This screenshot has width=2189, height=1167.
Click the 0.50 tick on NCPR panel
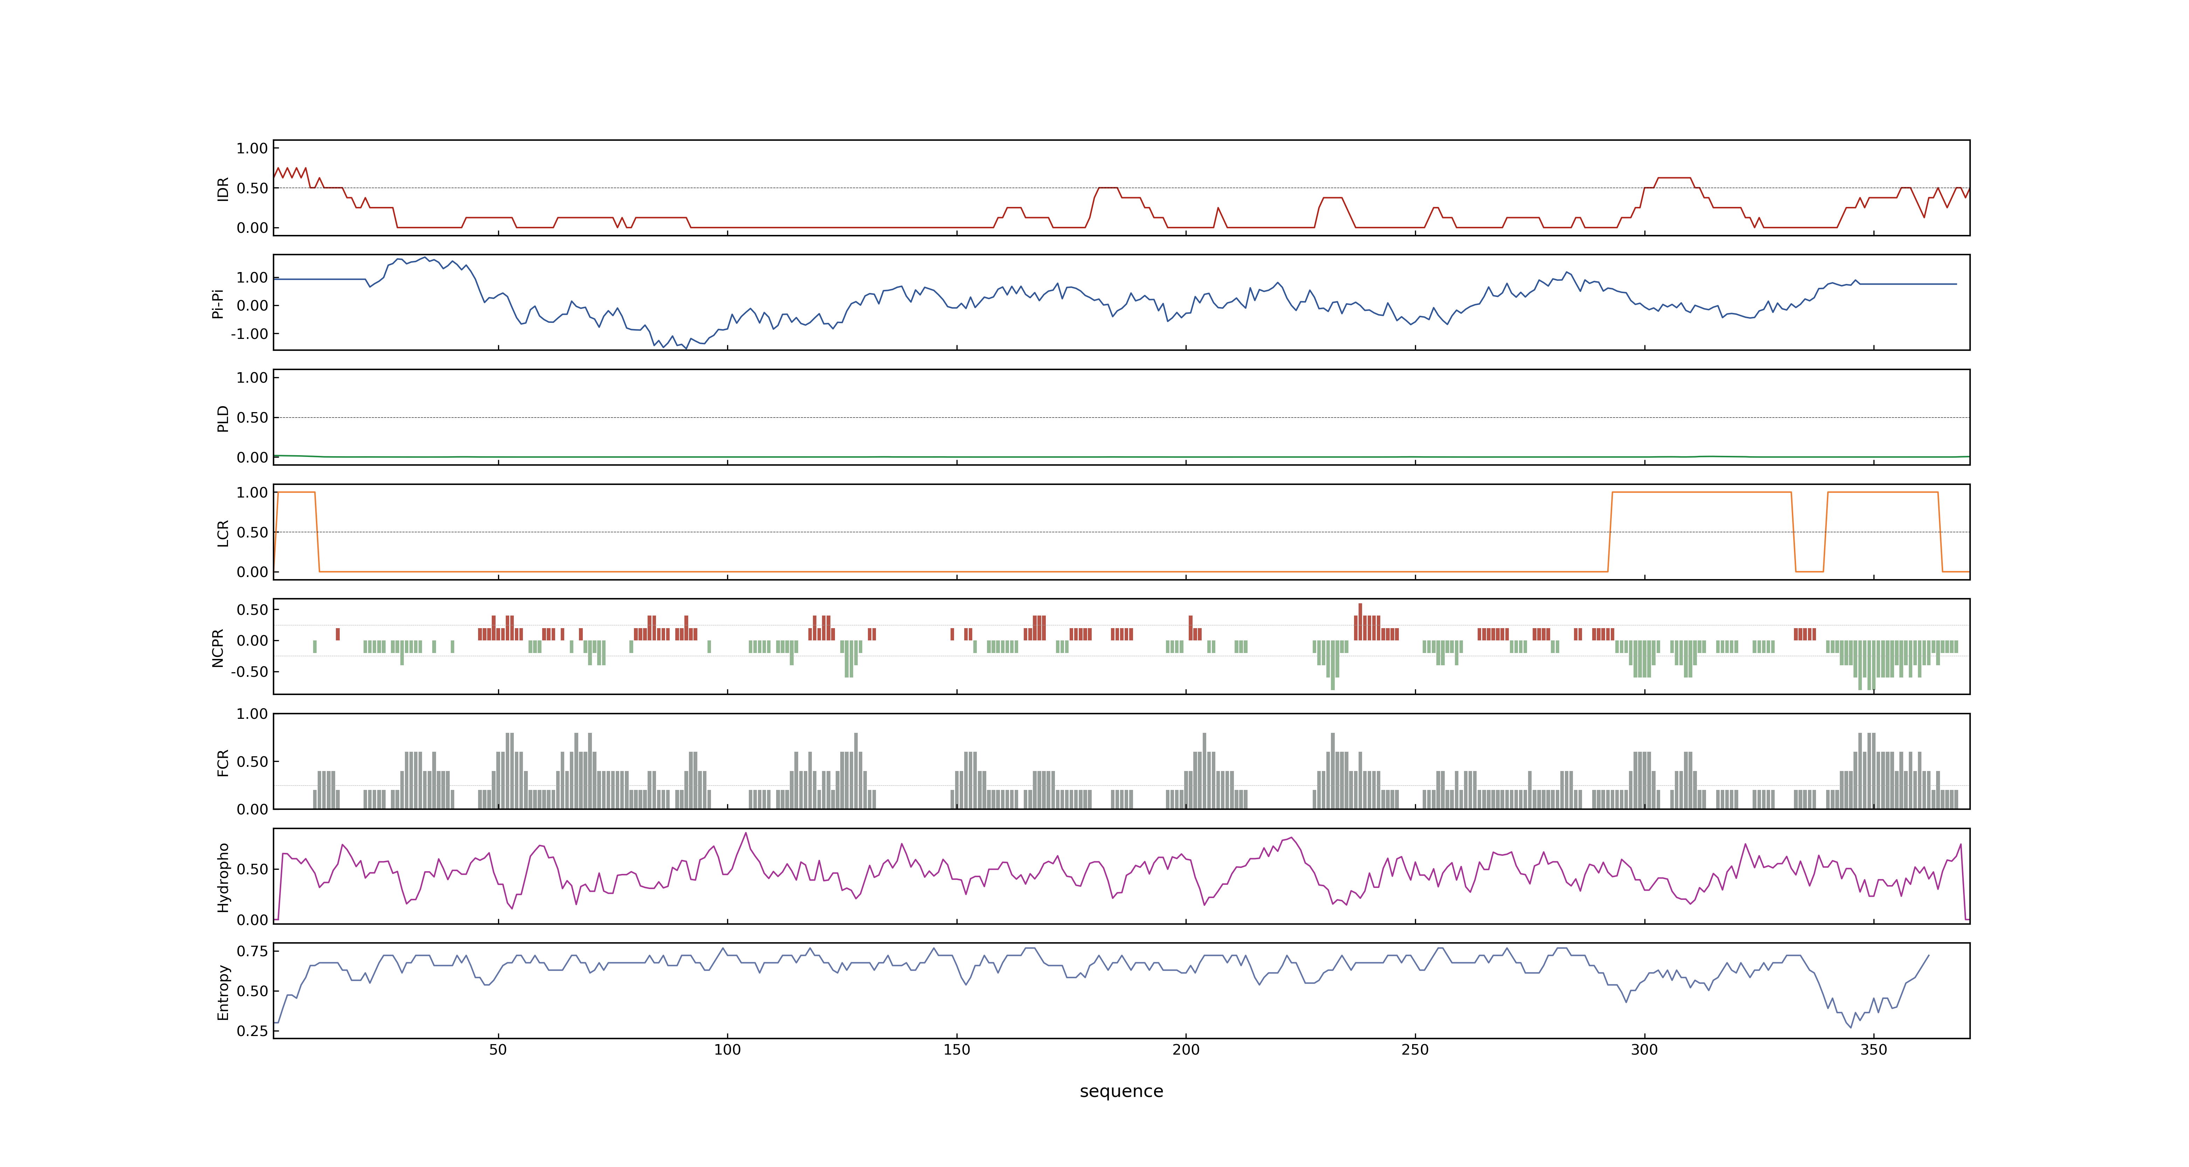pos(253,610)
